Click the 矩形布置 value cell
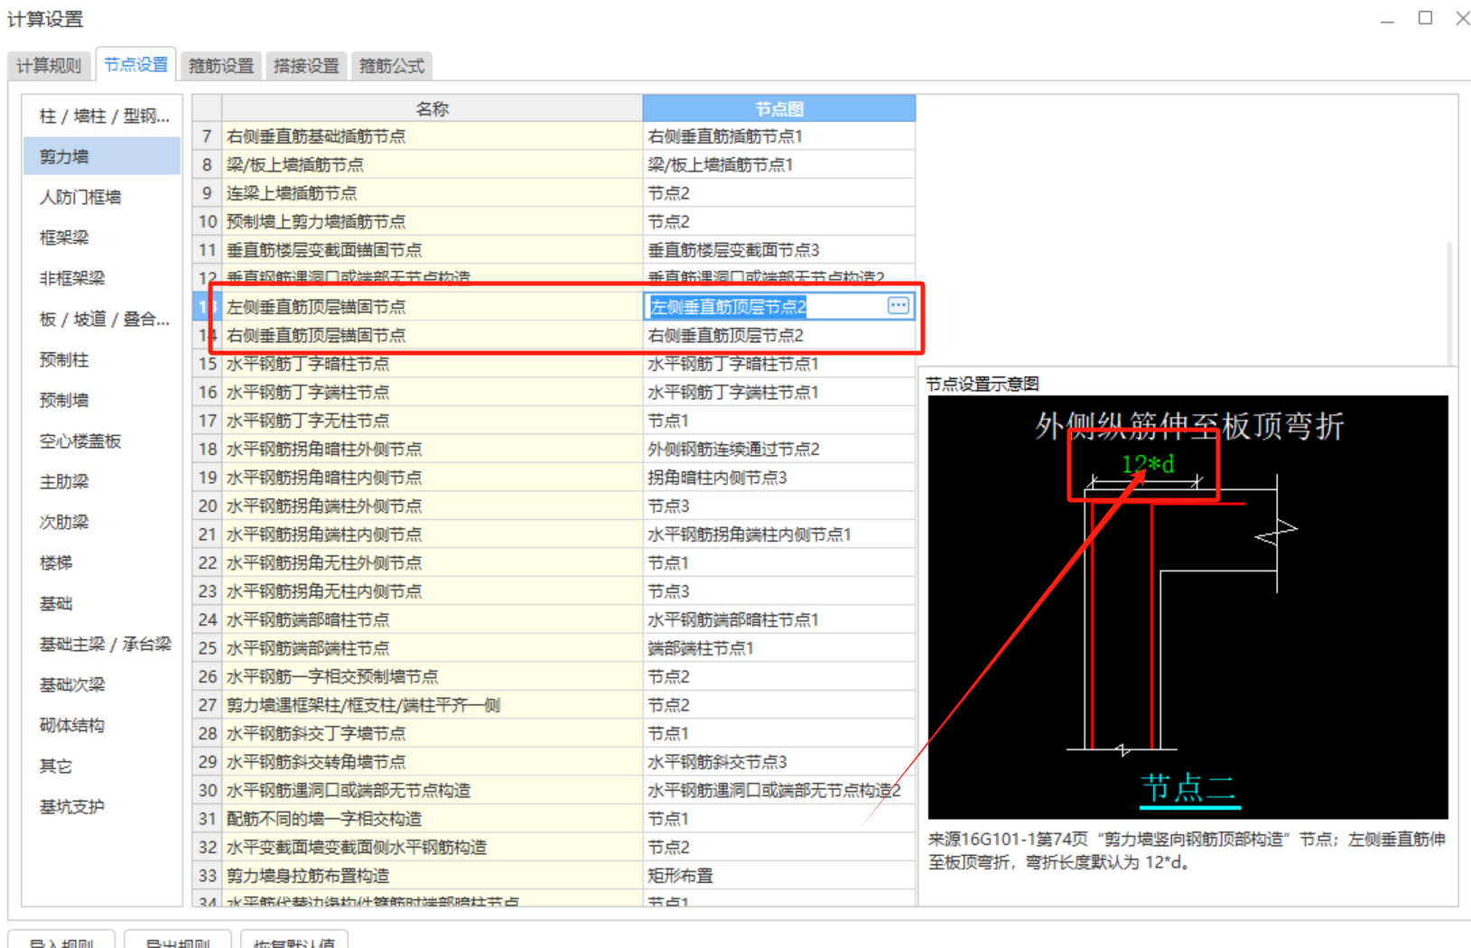 pos(779,876)
